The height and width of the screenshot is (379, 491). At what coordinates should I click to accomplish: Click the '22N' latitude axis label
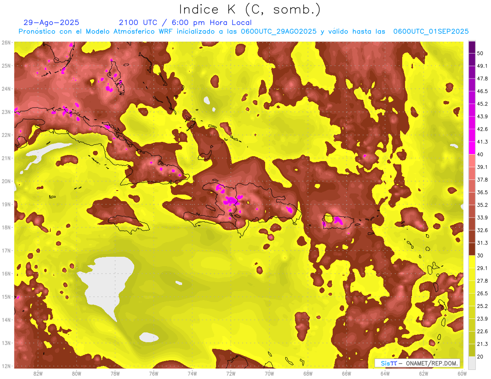(6, 135)
